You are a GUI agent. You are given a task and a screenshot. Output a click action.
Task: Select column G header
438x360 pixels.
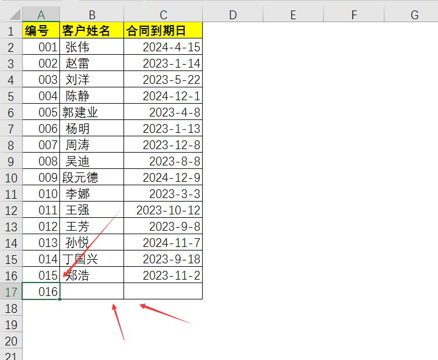pos(411,15)
